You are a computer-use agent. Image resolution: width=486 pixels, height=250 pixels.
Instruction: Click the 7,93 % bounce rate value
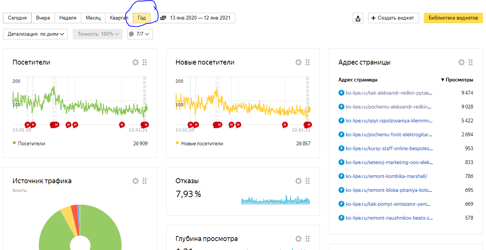pos(188,194)
